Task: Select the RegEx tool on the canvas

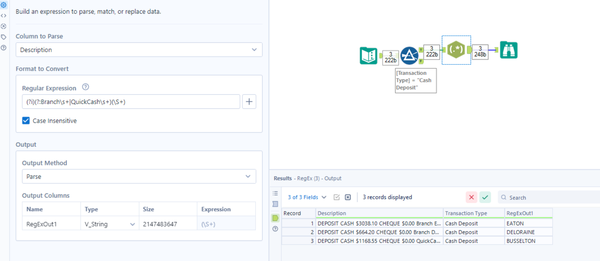Action: click(456, 50)
